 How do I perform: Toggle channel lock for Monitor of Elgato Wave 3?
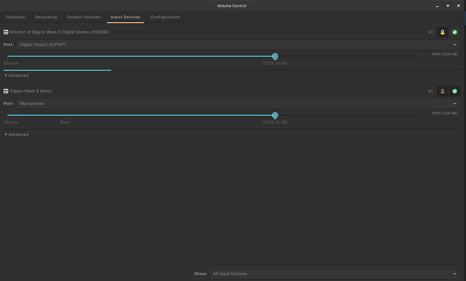(x=442, y=32)
